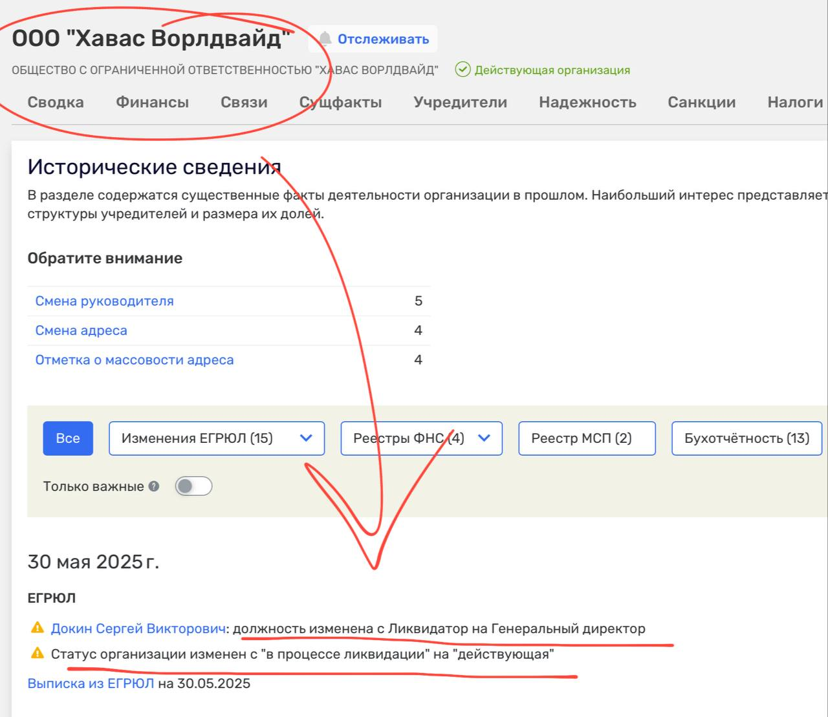Open the Финансы tab
This screenshot has width=828, height=717.
[152, 102]
